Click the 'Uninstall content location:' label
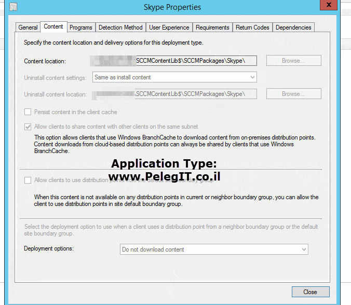Screen dimensions: 351x305 click(x=56, y=94)
